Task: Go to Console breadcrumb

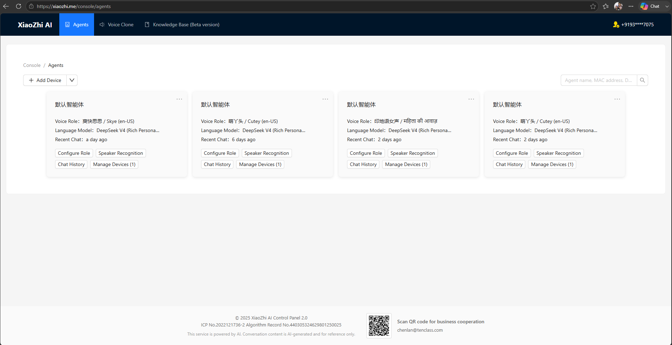Action: point(32,65)
